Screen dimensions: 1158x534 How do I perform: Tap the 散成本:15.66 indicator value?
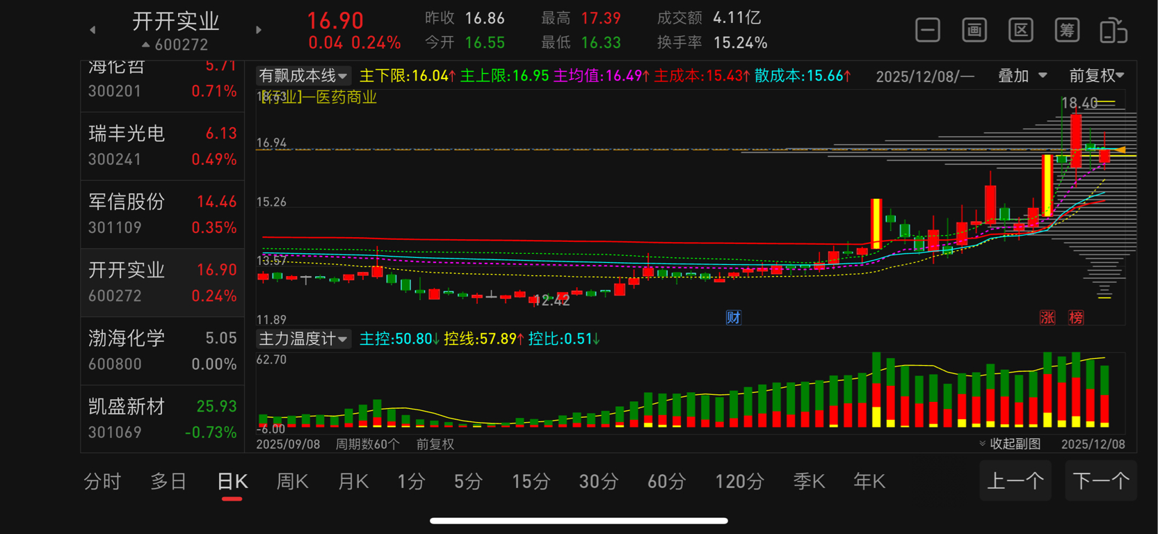coord(803,75)
